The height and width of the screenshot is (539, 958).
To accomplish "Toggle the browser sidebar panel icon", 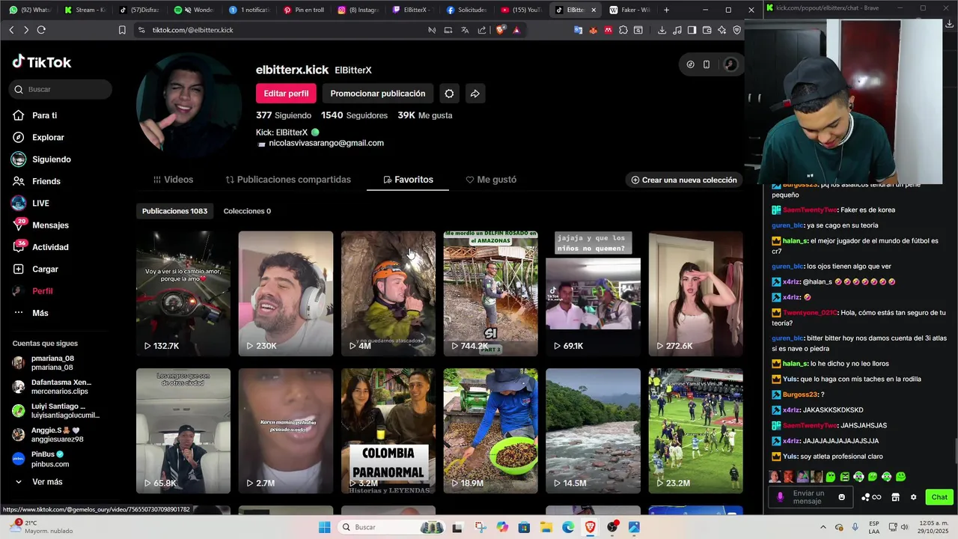I will (x=692, y=30).
